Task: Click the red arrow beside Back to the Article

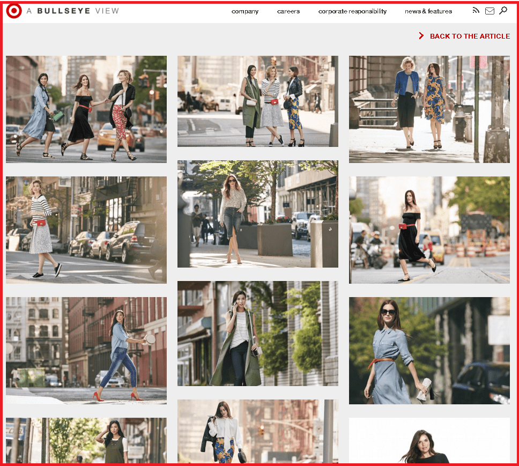Action: 421,36
